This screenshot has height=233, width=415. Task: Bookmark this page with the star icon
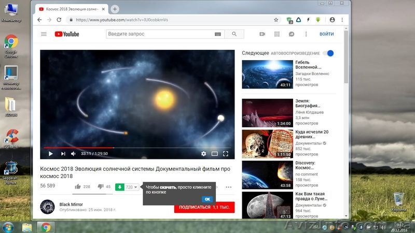[276, 20]
